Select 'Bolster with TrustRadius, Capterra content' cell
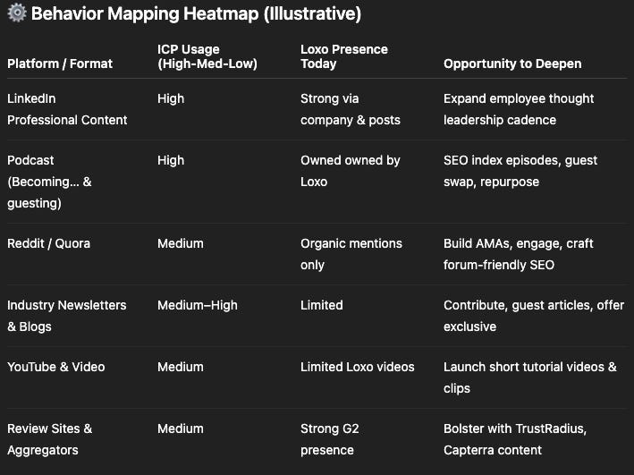Screen dimensions: 634x475 pos(515,439)
